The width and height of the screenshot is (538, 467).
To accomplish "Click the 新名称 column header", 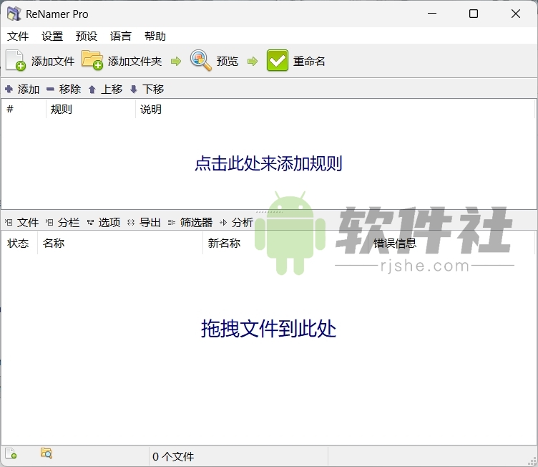I will [x=285, y=244].
